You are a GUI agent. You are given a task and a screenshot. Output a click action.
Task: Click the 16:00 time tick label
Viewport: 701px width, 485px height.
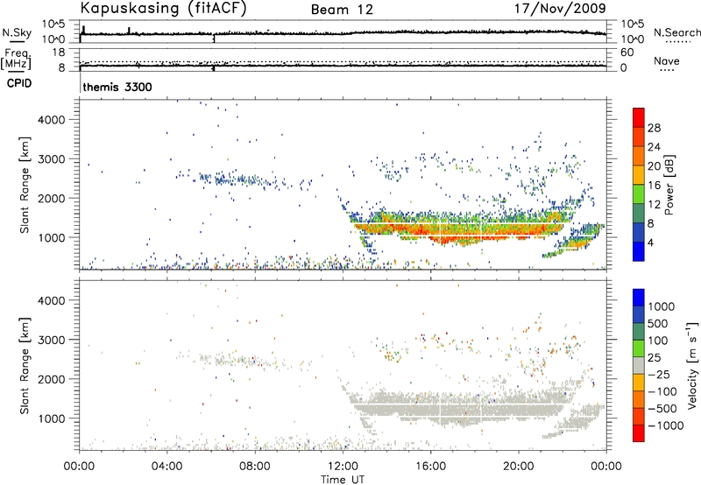430,467
